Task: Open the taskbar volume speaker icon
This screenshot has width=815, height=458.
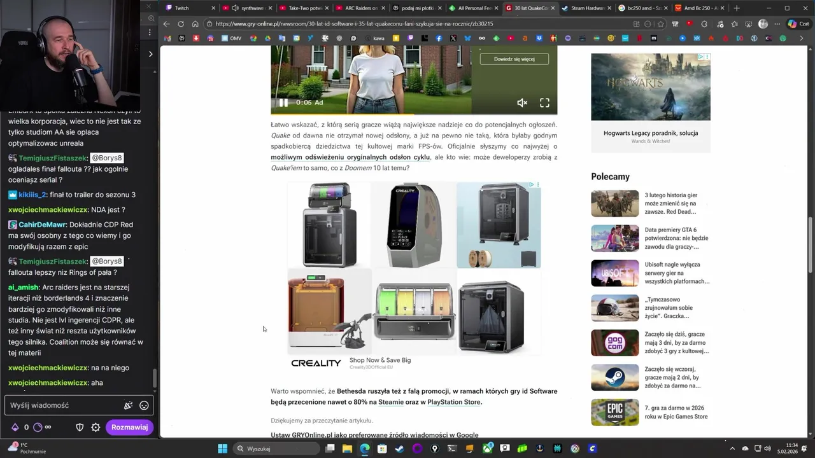Action: pyautogui.click(x=767, y=448)
